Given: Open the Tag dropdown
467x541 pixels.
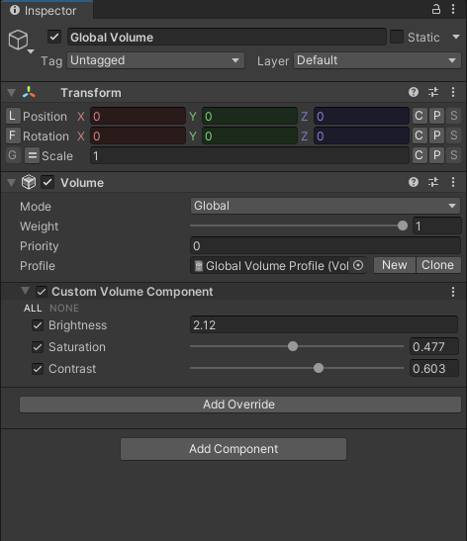Looking at the screenshot, I should click(x=155, y=60).
